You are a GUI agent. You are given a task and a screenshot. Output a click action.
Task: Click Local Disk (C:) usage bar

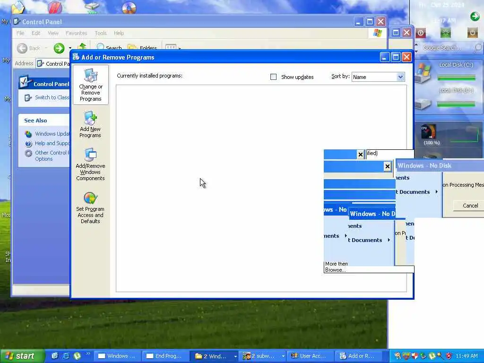[456, 78]
